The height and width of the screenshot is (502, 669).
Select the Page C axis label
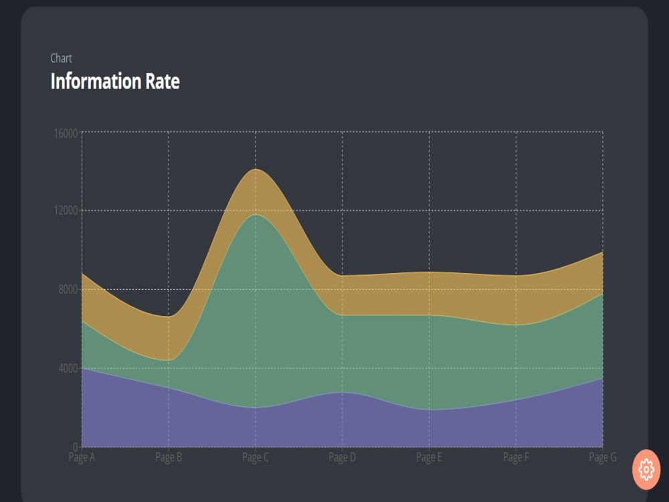click(x=256, y=457)
